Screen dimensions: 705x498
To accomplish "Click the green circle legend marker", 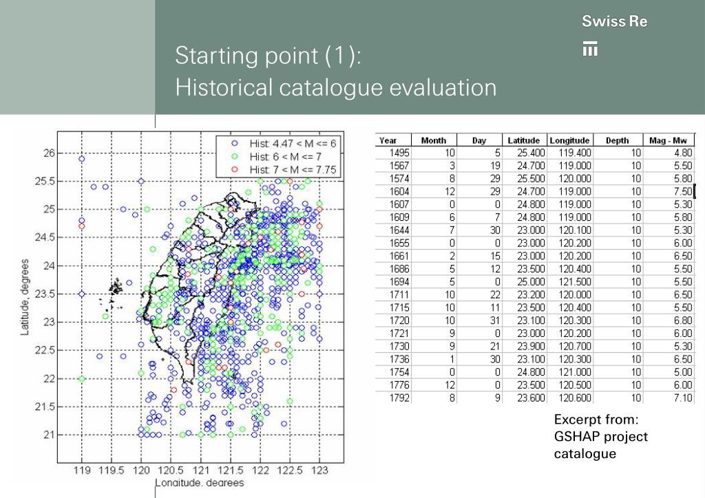I will click(234, 157).
